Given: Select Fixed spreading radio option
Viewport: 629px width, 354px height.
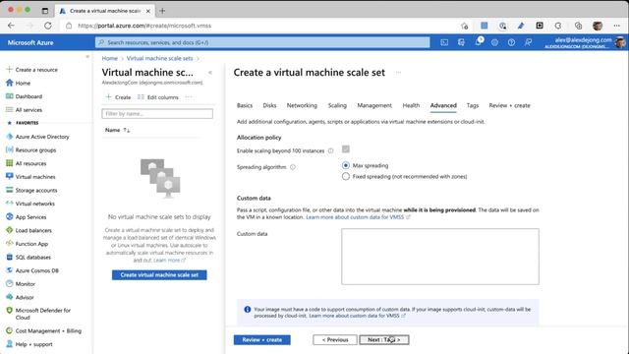Looking at the screenshot, I should [345, 177].
